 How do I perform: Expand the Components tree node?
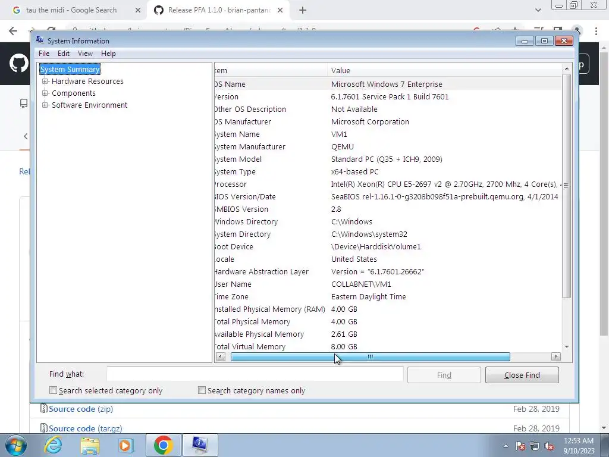coord(45,93)
